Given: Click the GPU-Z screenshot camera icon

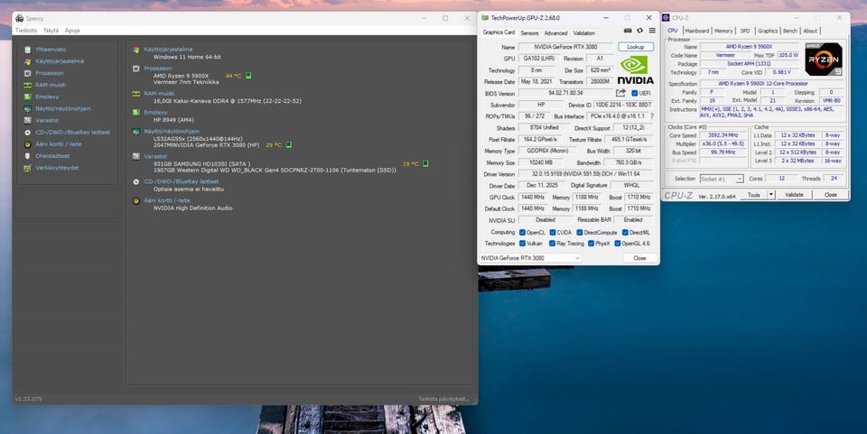Looking at the screenshot, I should pyautogui.click(x=628, y=31).
